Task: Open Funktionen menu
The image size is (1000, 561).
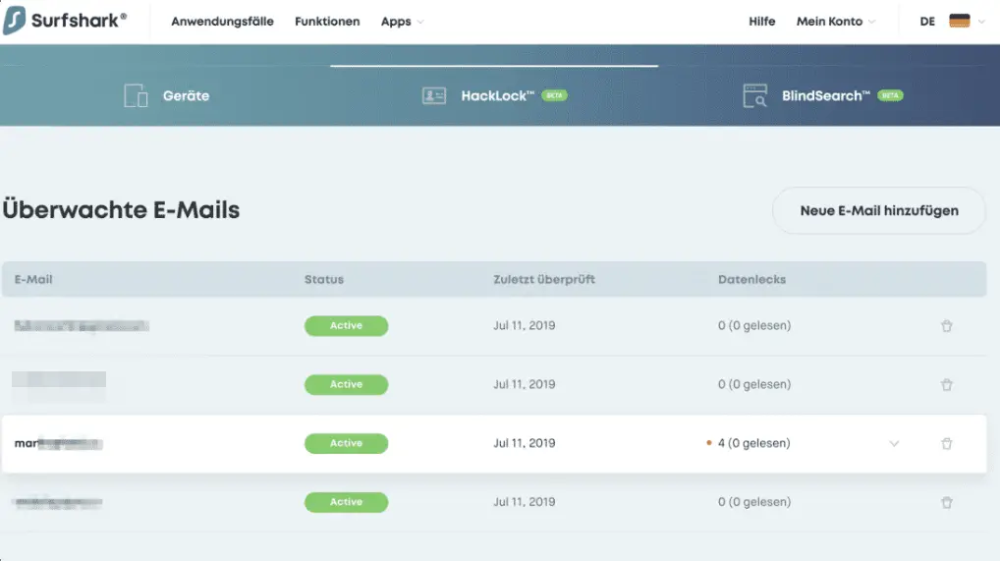Action: click(x=327, y=21)
